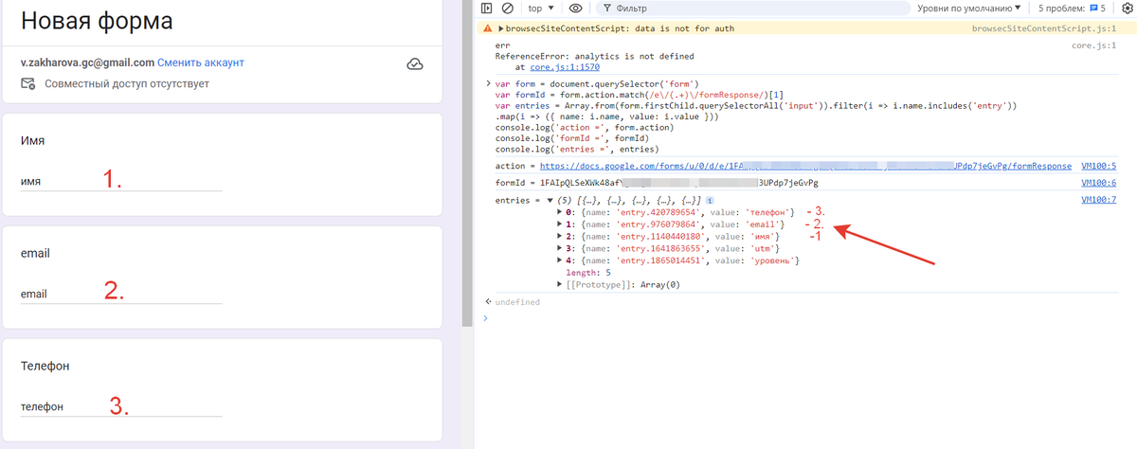The height and width of the screenshot is (449, 1137).
Task: Expand array item 2 with value 'имя'
Action: tap(560, 237)
